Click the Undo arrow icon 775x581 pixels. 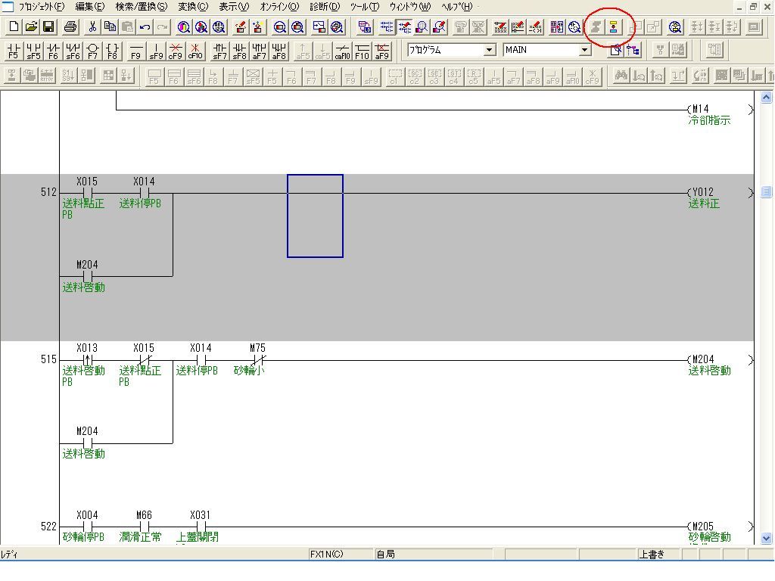pyautogui.click(x=145, y=27)
